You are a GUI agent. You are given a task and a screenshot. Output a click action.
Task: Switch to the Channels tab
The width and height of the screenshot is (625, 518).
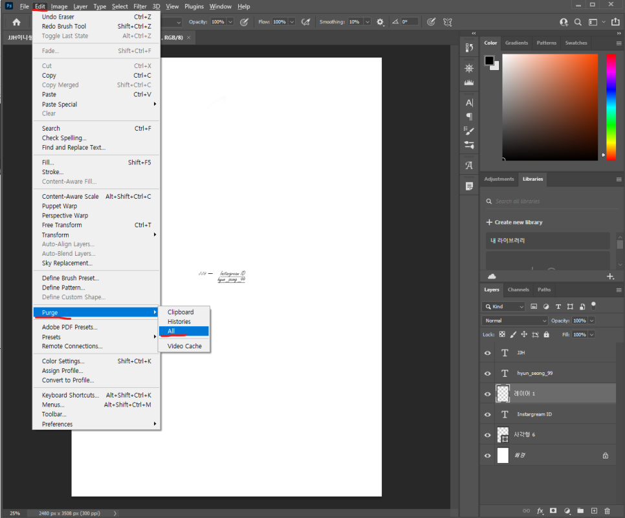click(518, 289)
